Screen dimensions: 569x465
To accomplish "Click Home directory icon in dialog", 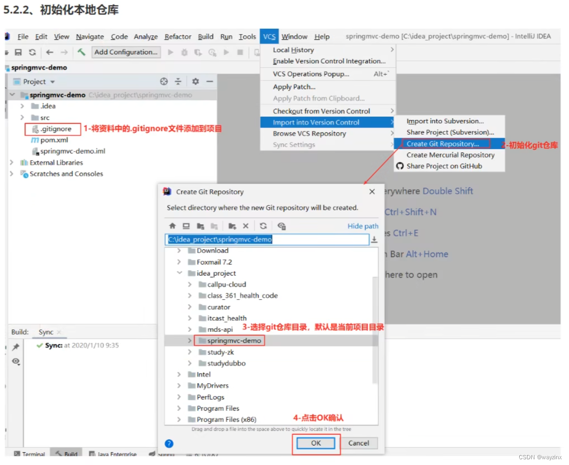I will [172, 226].
